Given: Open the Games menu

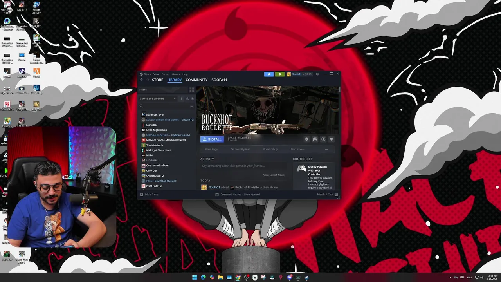Looking at the screenshot, I should pos(176,74).
